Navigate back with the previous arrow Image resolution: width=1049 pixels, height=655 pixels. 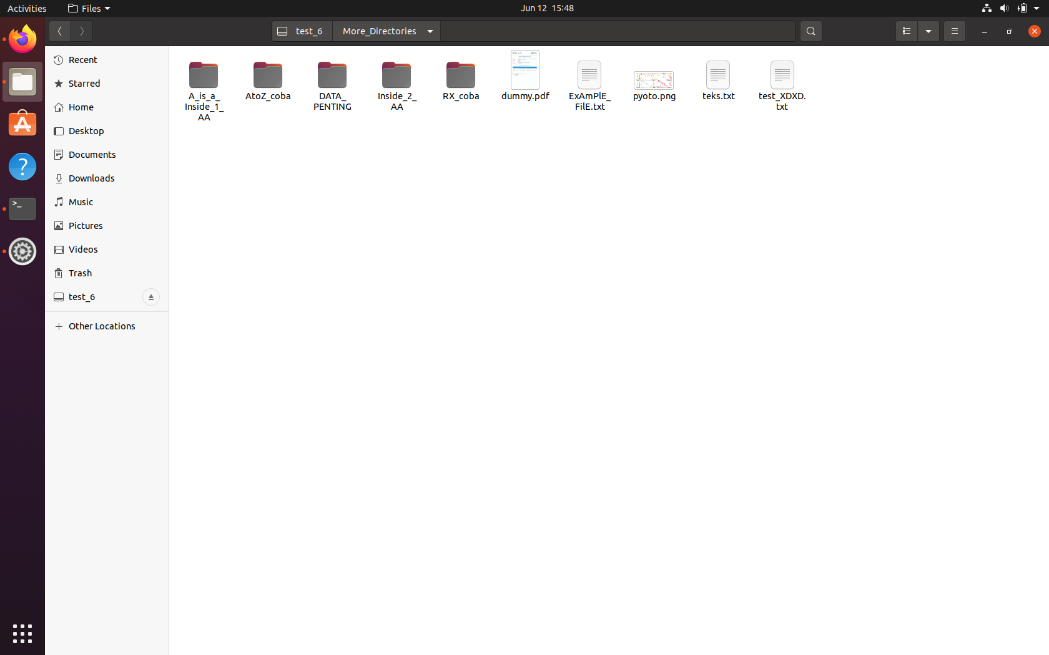click(59, 31)
